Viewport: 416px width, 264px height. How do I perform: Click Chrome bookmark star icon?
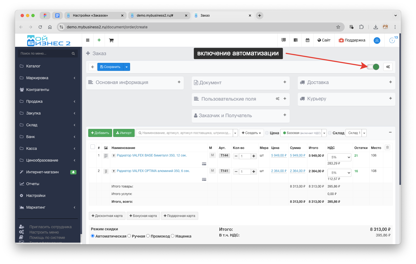pyautogui.click(x=338, y=27)
